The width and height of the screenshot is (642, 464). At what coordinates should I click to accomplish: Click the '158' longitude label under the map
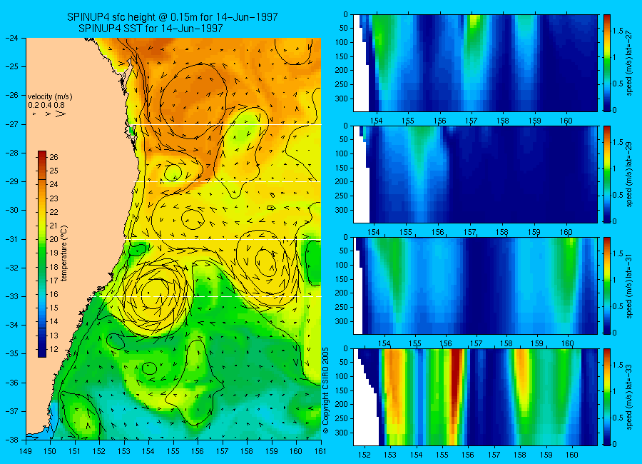coord(247,451)
